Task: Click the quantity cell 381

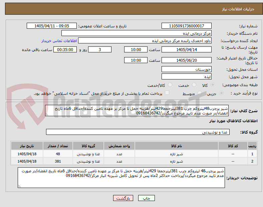Action: pyautogui.click(x=58, y=161)
